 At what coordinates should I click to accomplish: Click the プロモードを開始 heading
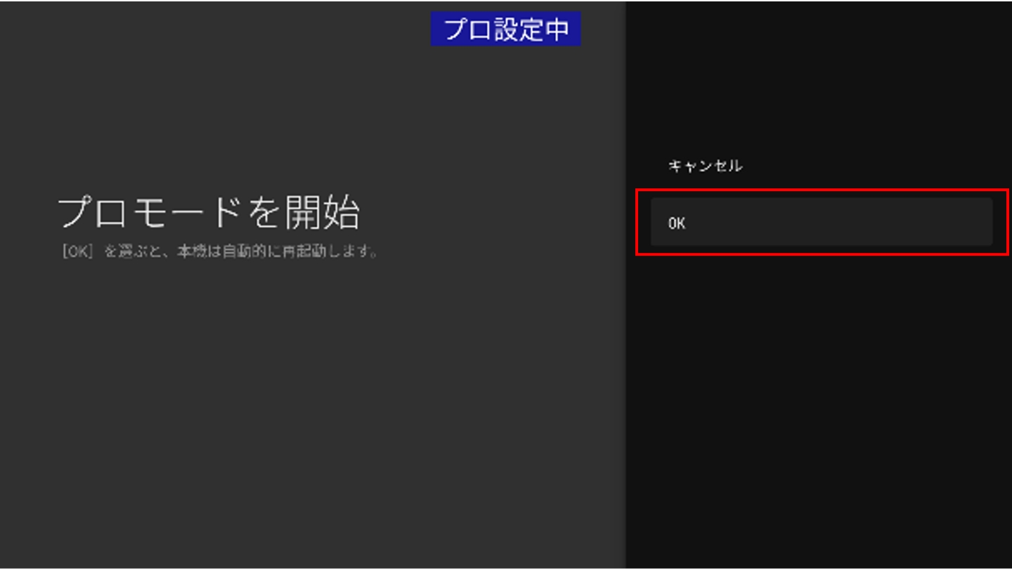(208, 212)
